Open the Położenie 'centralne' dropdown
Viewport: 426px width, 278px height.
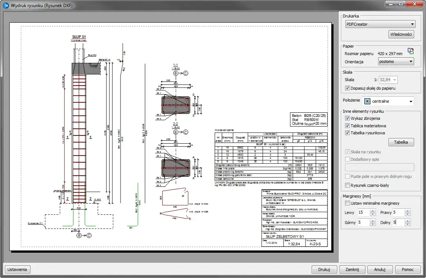point(388,101)
